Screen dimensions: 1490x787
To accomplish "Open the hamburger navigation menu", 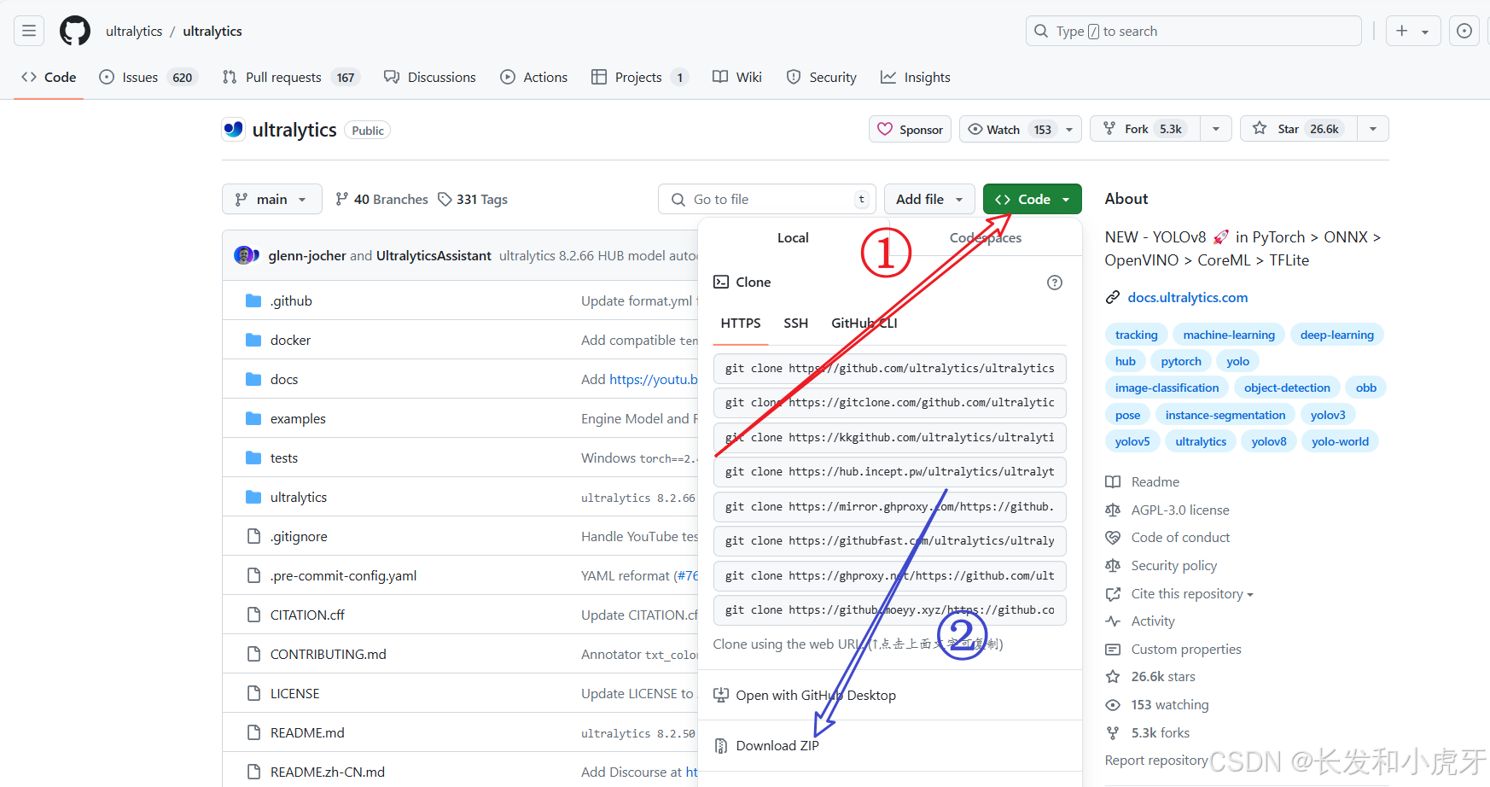I will (x=29, y=32).
